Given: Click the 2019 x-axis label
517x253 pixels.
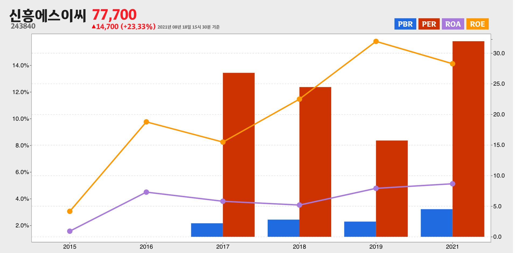Looking at the screenshot, I should click(x=376, y=247).
